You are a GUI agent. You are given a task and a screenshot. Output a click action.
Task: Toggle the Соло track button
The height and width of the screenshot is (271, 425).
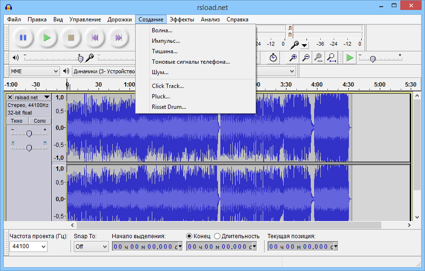pyautogui.click(x=40, y=121)
